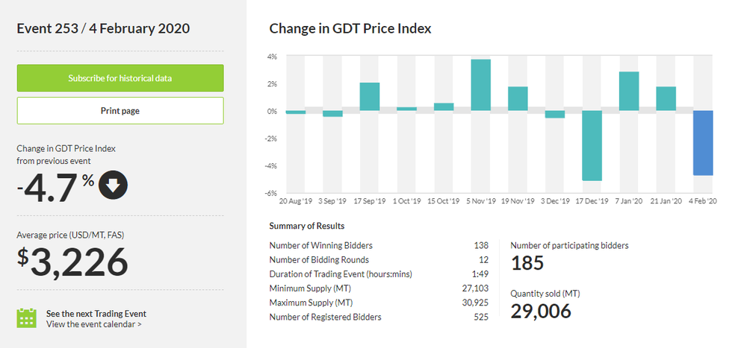
Task: Click the 5 Nov '19 tallest bar
Action: [480, 85]
